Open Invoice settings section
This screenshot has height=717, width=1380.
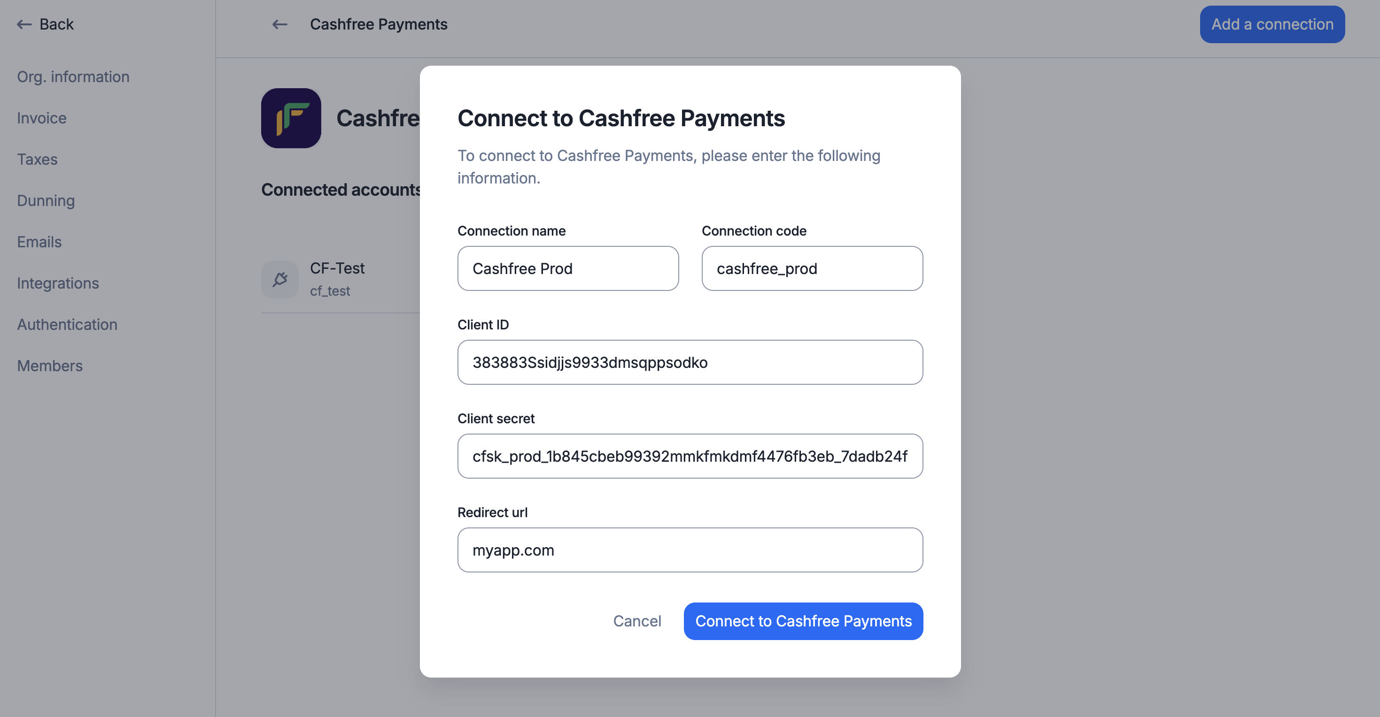[42, 118]
